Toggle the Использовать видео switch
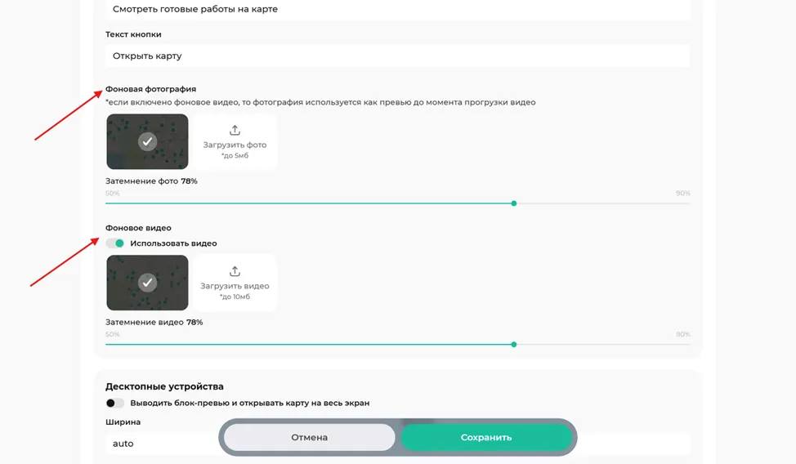This screenshot has width=796, height=464. (114, 243)
